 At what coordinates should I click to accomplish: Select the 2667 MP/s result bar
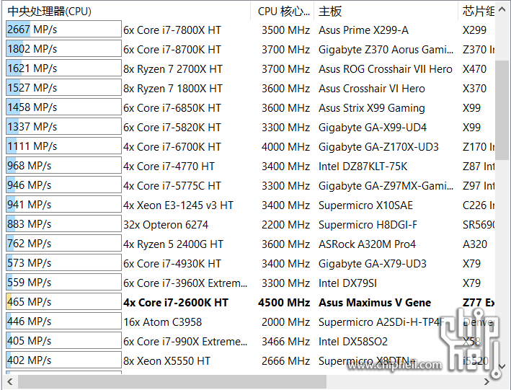[x=63, y=30]
